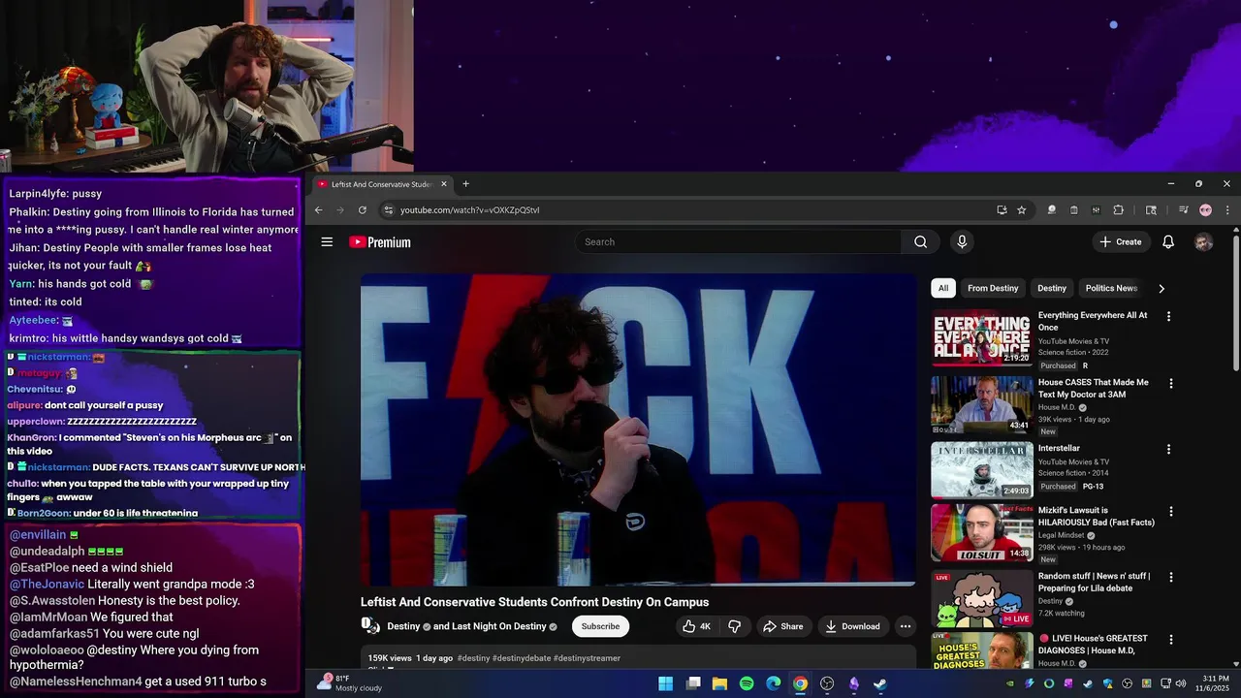The height and width of the screenshot is (698, 1241).
Task: Click the Share button under the video
Action: click(x=783, y=626)
